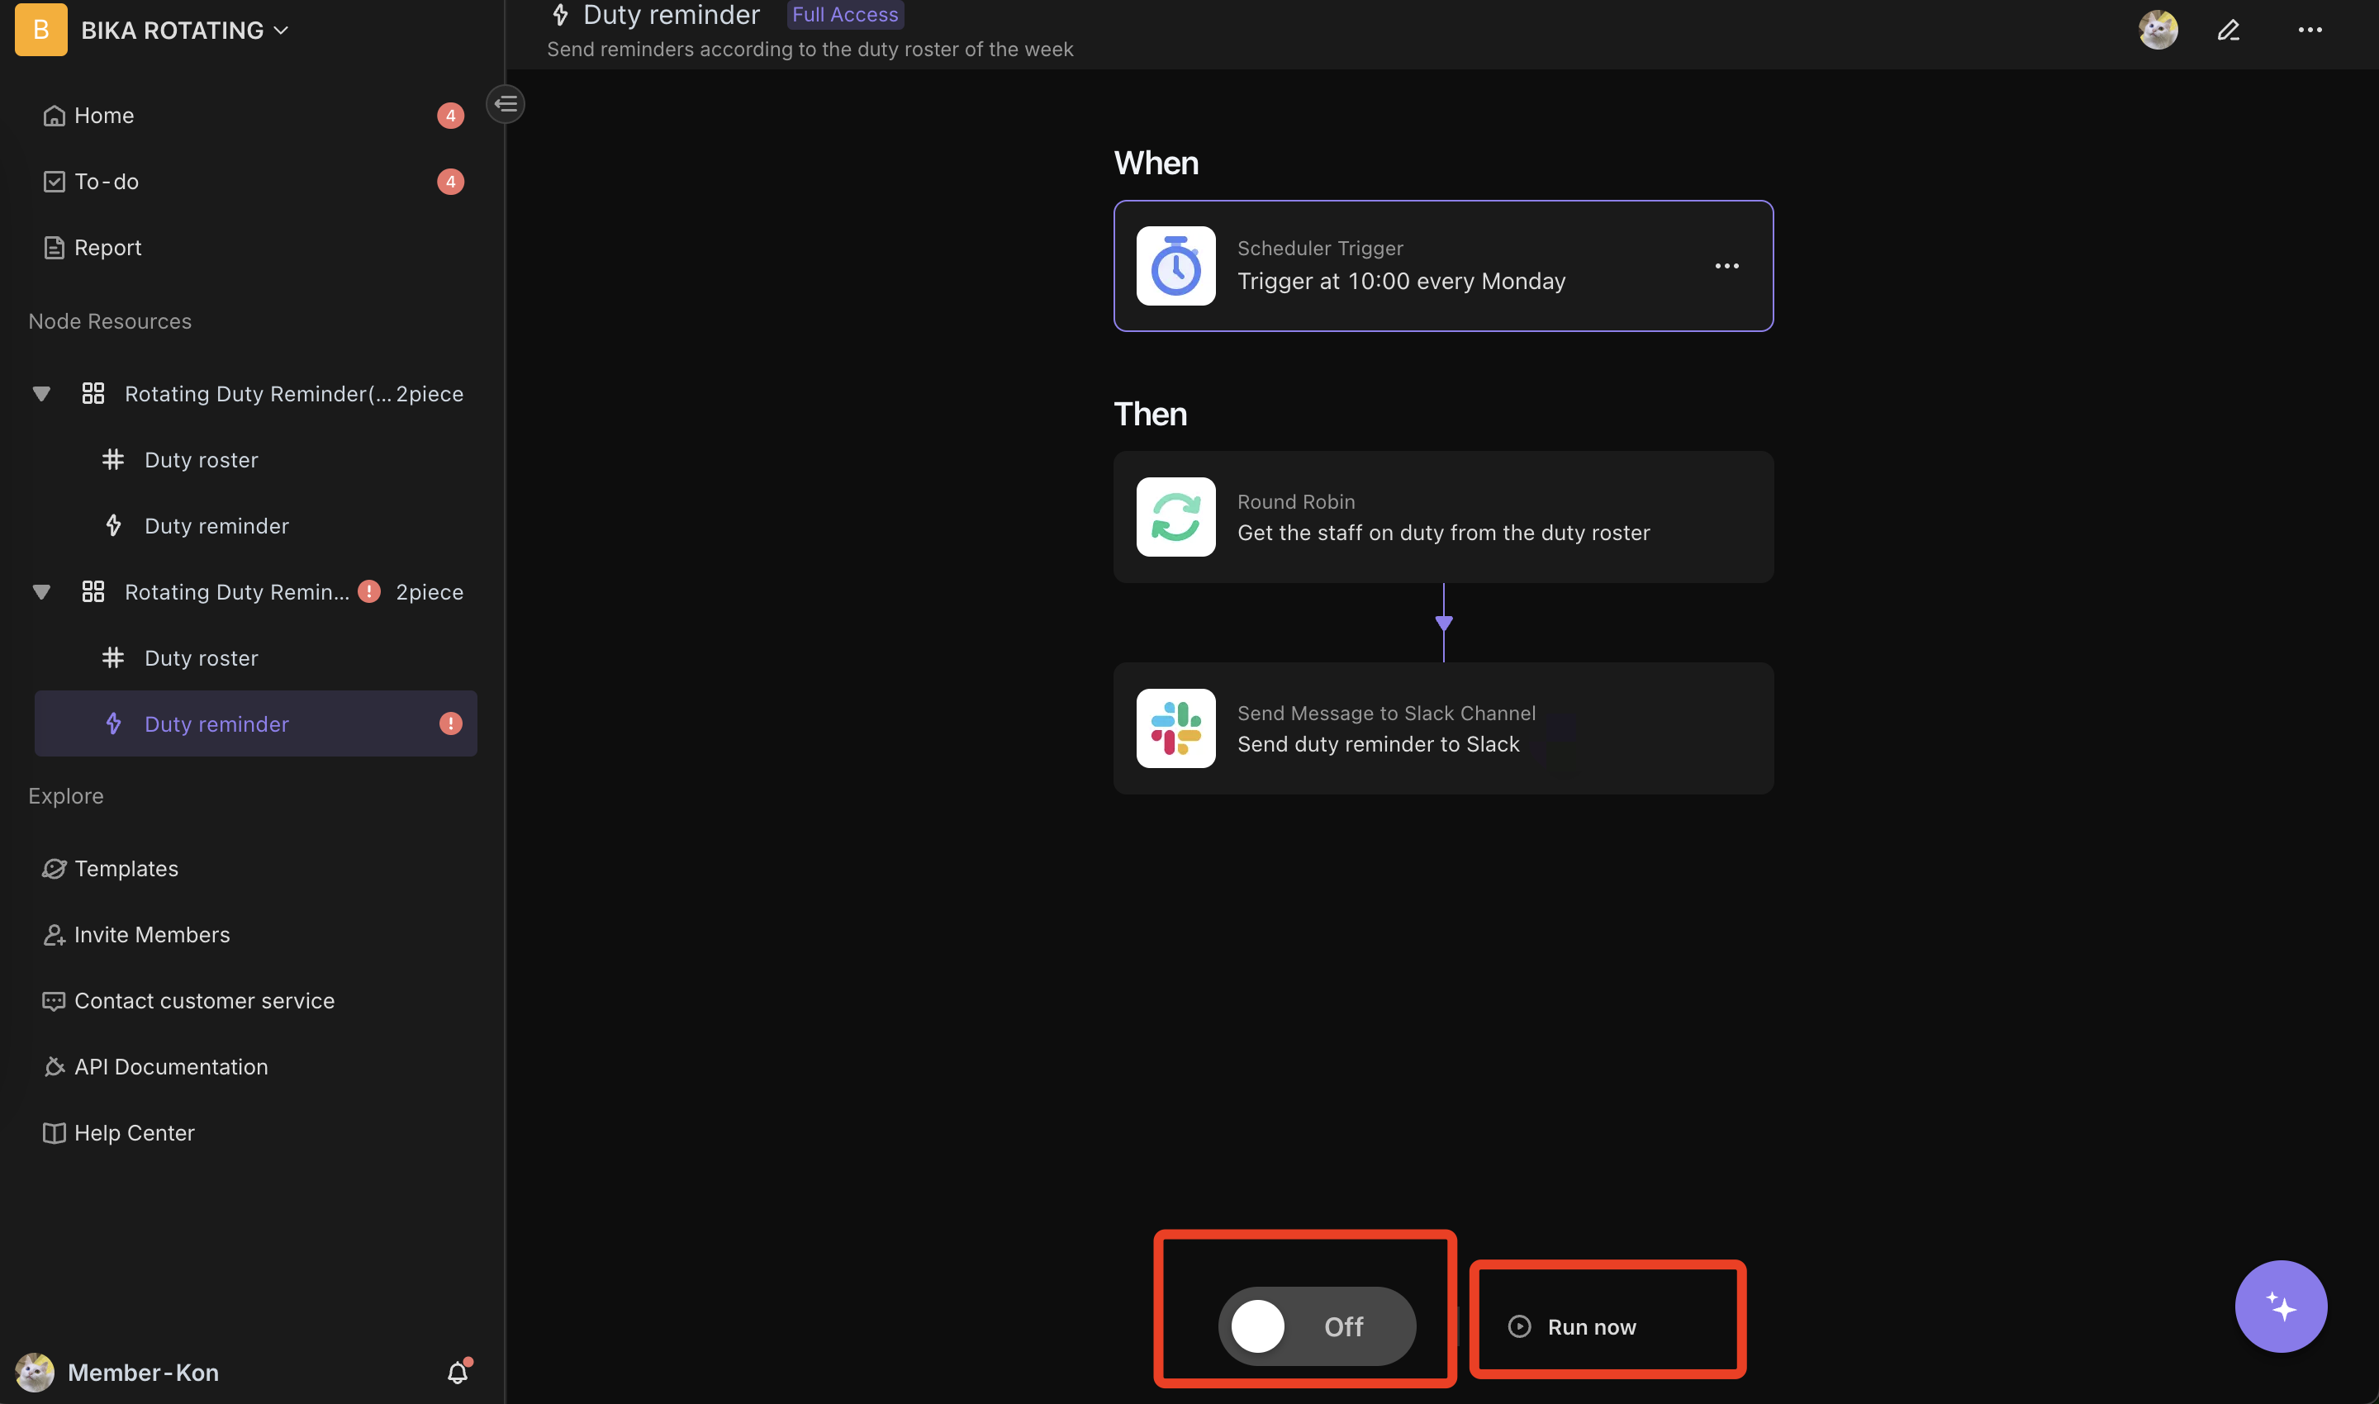
Task: Click the Round Robin action icon
Action: coord(1175,515)
